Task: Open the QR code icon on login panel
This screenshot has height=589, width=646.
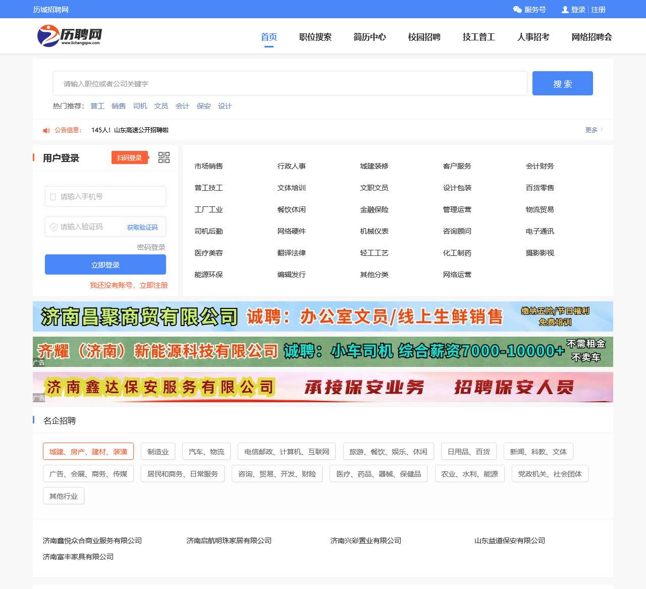Action: [x=164, y=157]
